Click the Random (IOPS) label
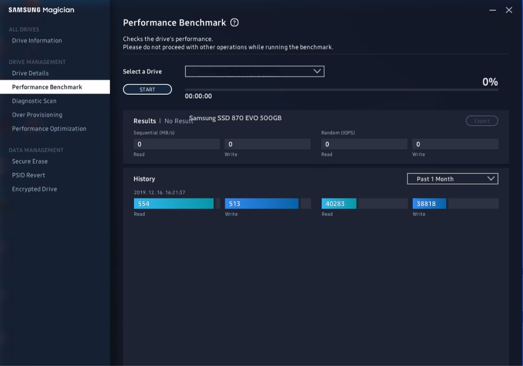 [338, 133]
